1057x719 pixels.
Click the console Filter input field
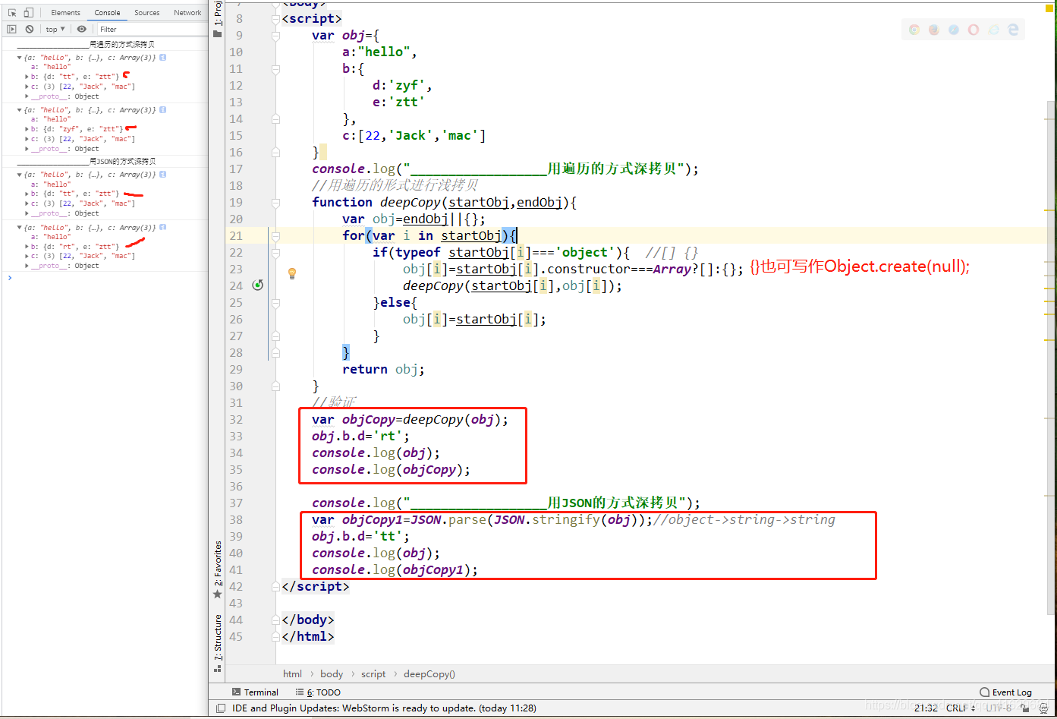(152, 29)
